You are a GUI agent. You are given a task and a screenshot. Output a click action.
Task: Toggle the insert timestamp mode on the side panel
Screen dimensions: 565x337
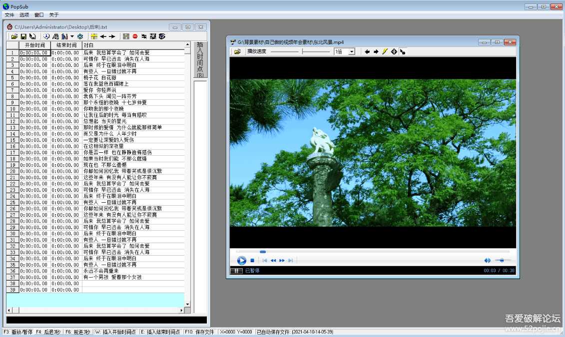tap(200, 61)
